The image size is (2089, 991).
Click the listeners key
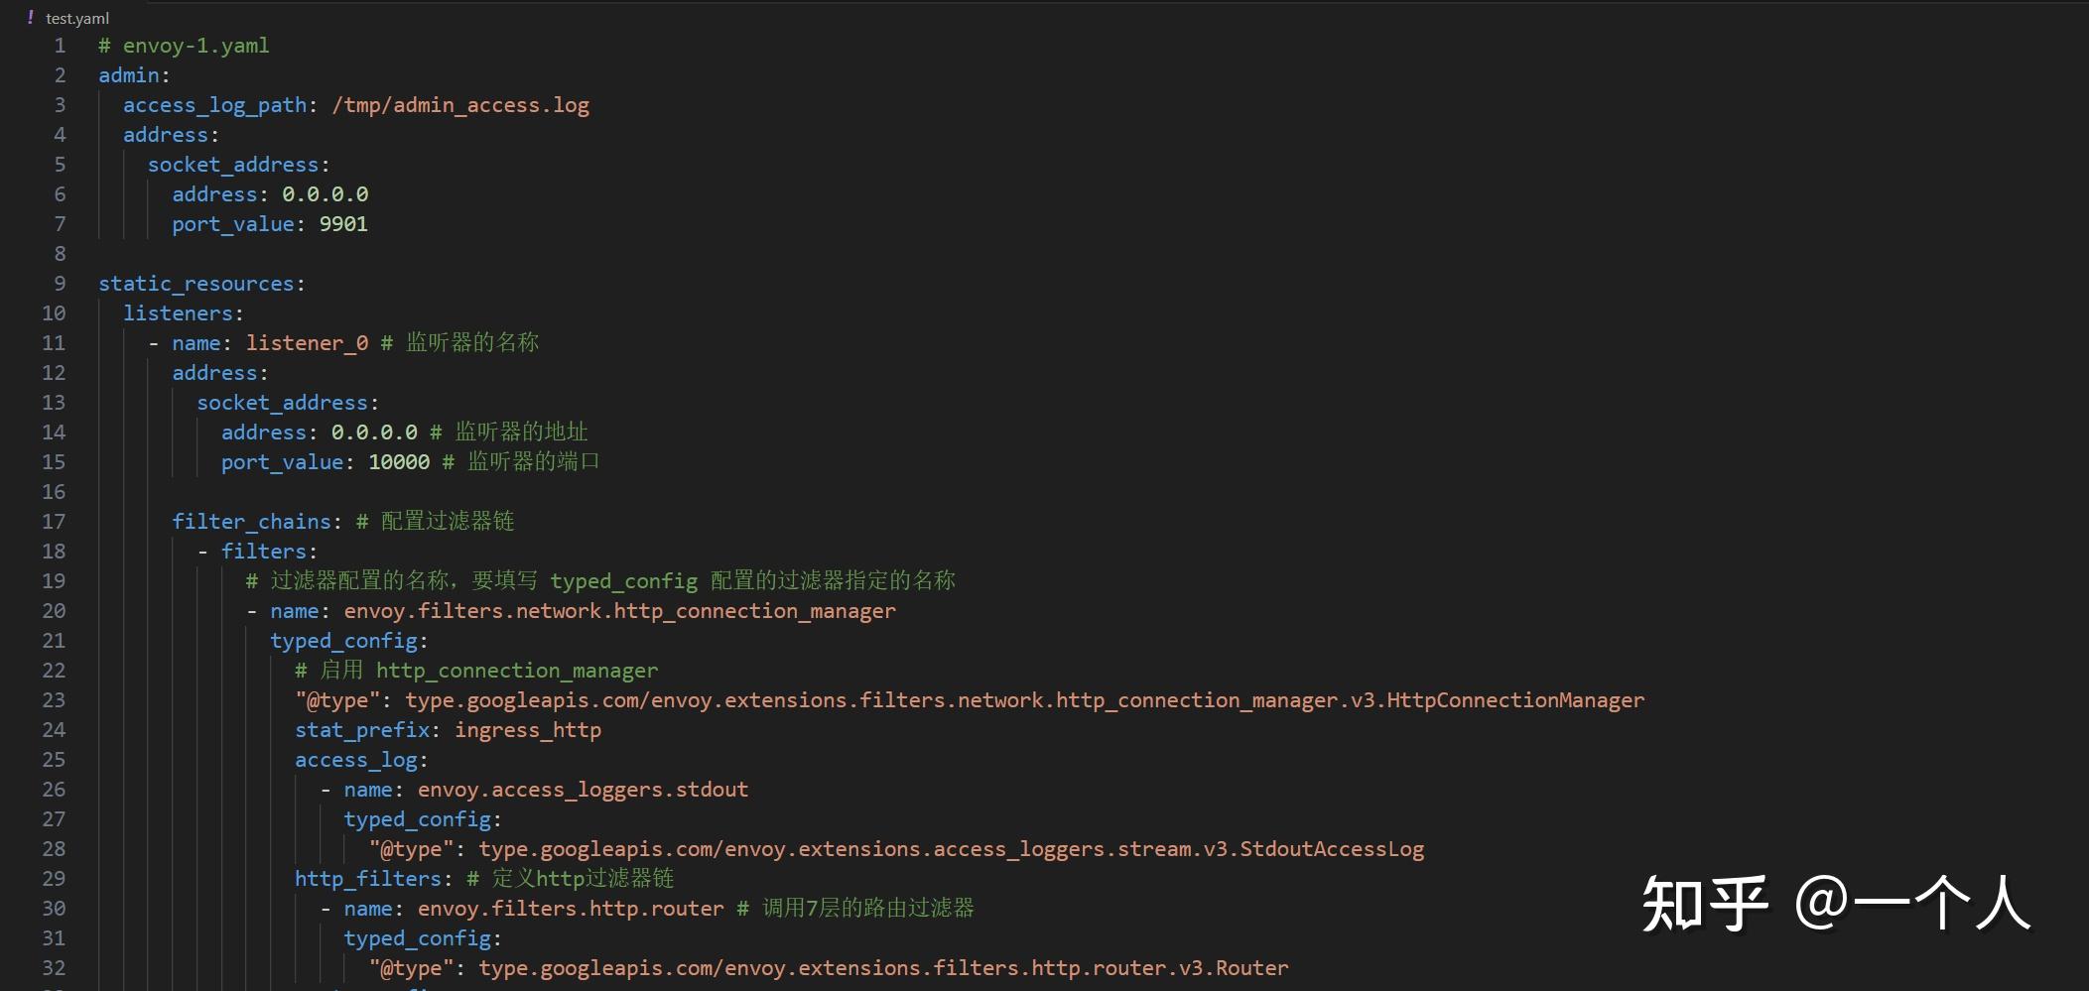pos(178,313)
